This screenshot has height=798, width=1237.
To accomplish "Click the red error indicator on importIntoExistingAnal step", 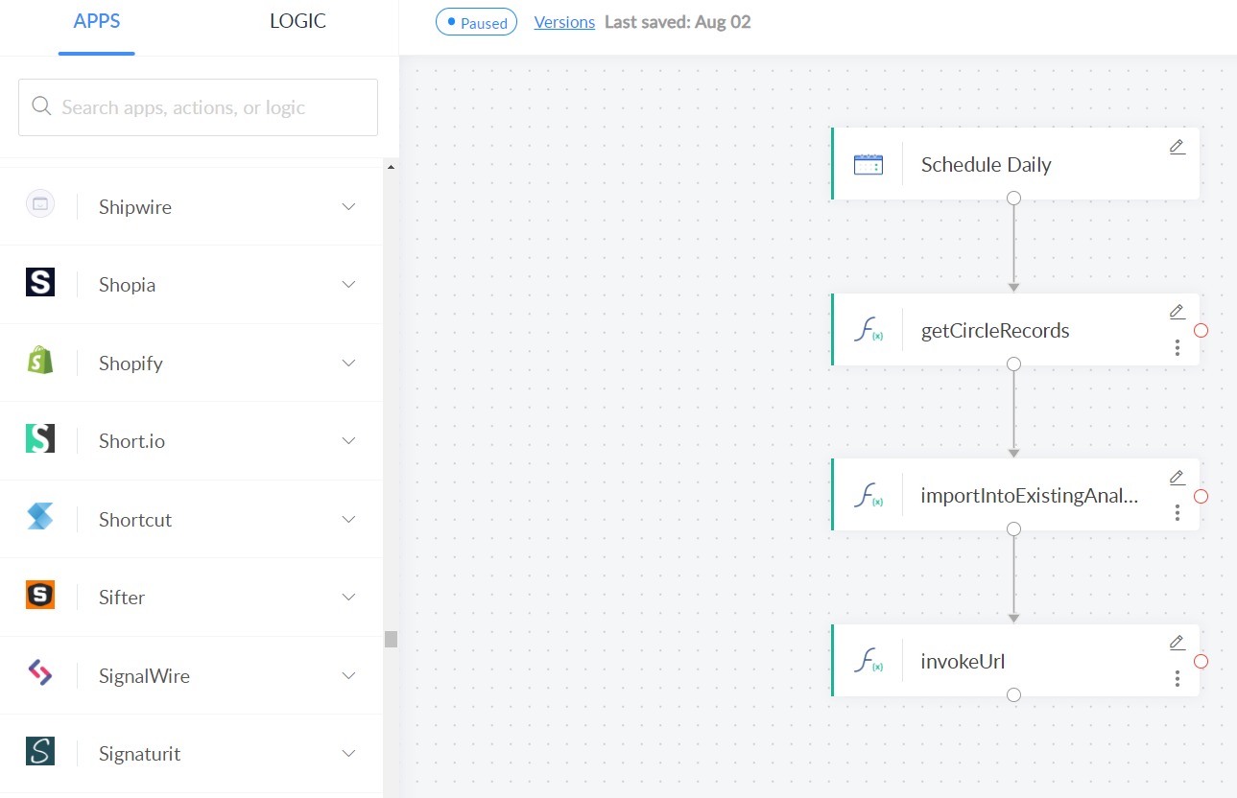I will point(1201,496).
